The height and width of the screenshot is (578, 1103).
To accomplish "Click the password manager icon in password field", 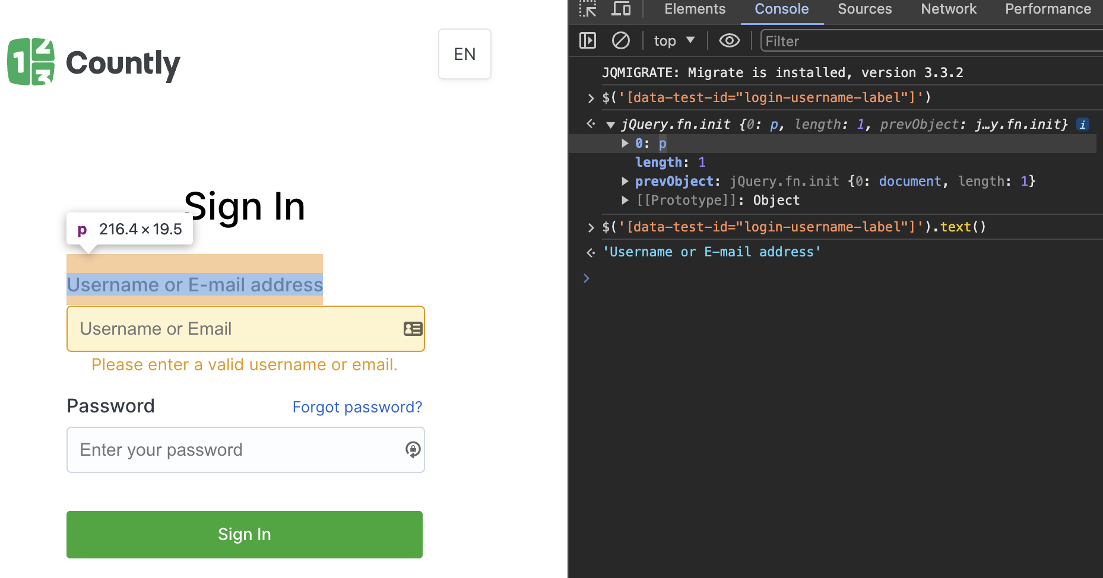I will point(413,450).
